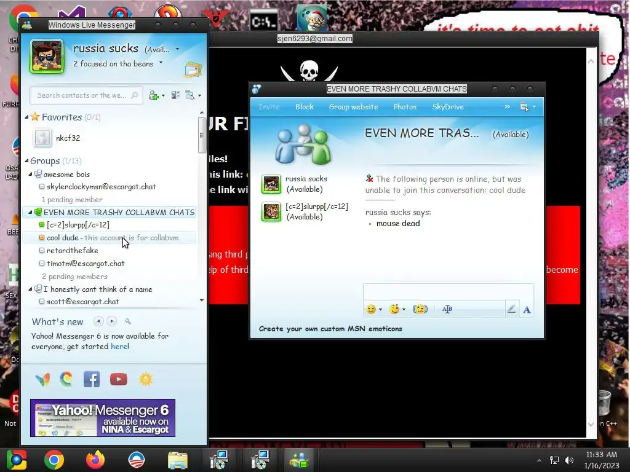Select skylerclockymsn@escargot.chat contact
Image resolution: width=630 pixels, height=472 pixels.
(x=102, y=187)
